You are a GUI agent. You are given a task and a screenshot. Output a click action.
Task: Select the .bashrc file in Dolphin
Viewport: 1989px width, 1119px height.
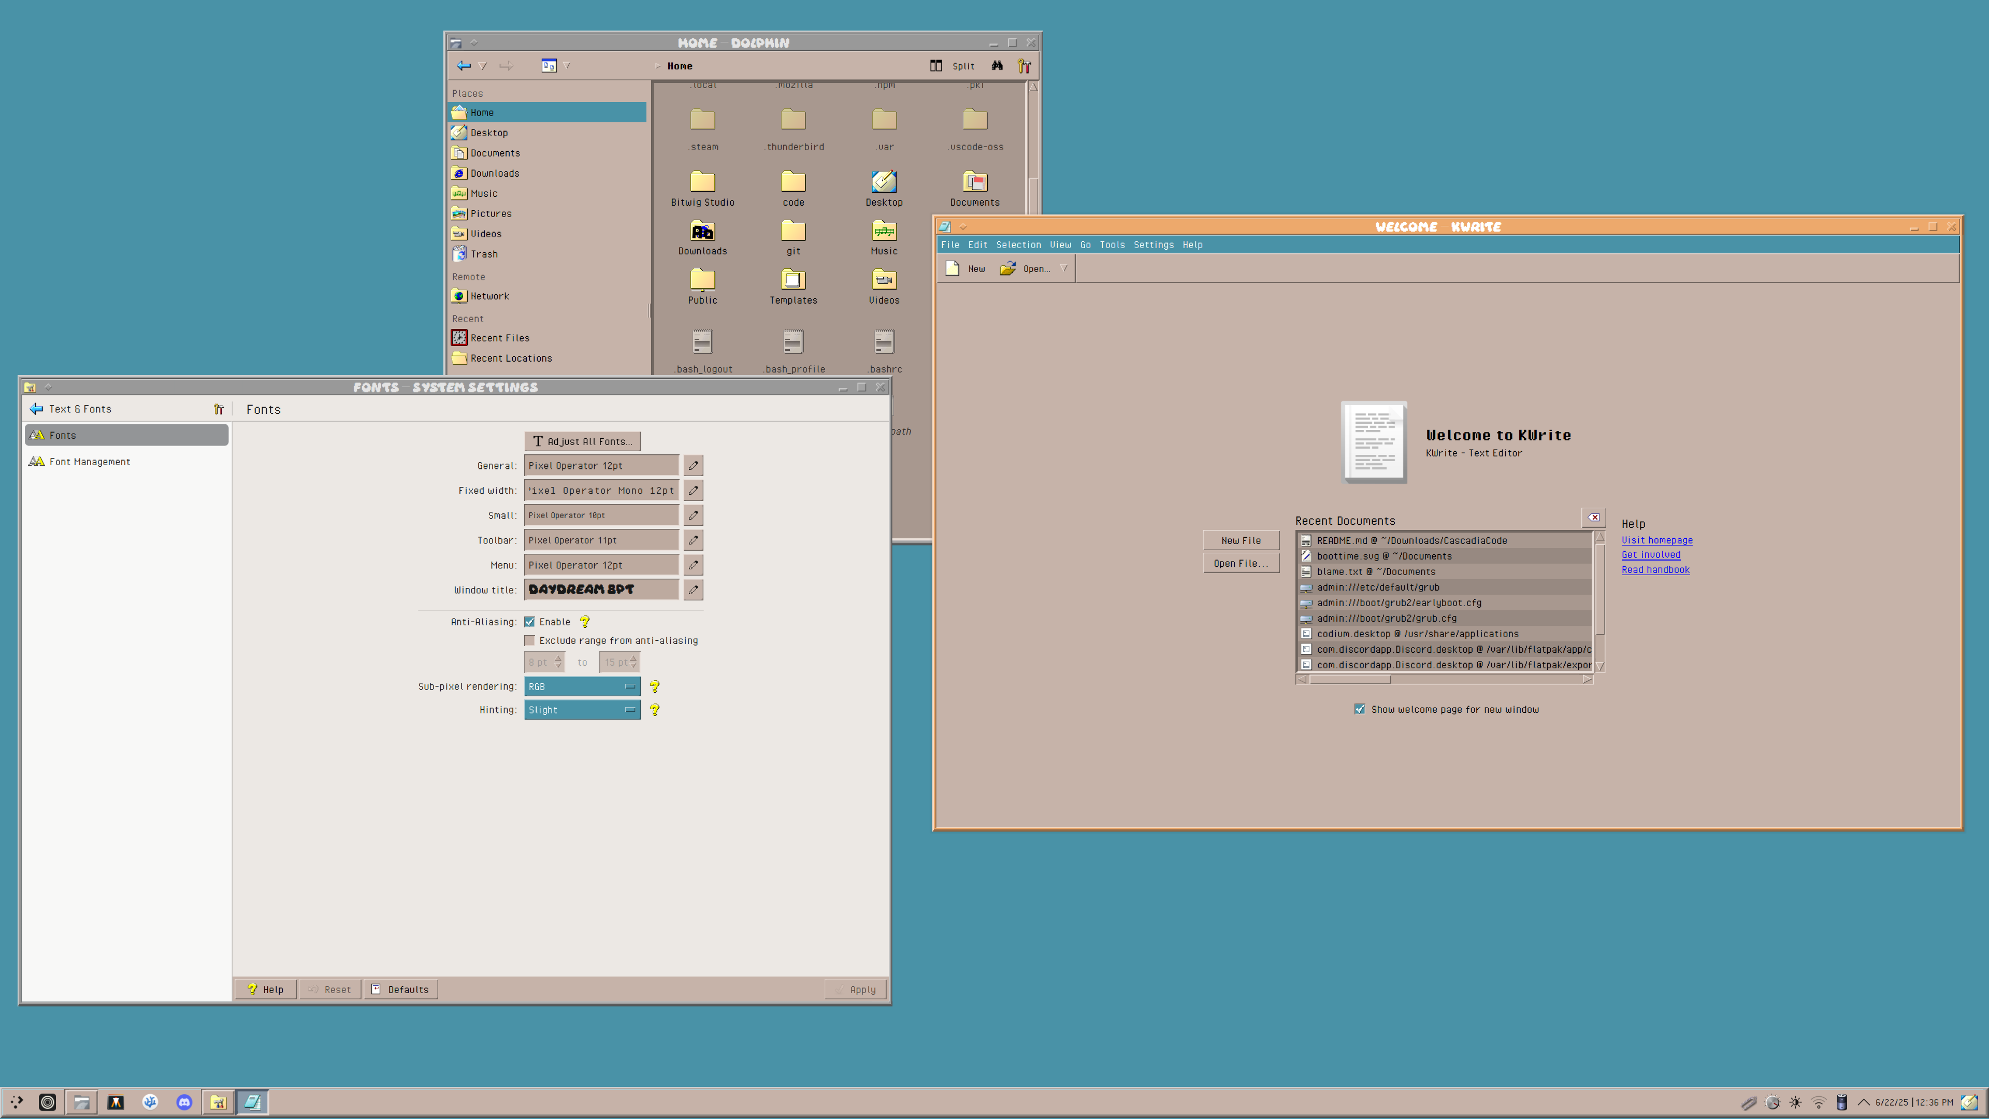pyautogui.click(x=884, y=351)
